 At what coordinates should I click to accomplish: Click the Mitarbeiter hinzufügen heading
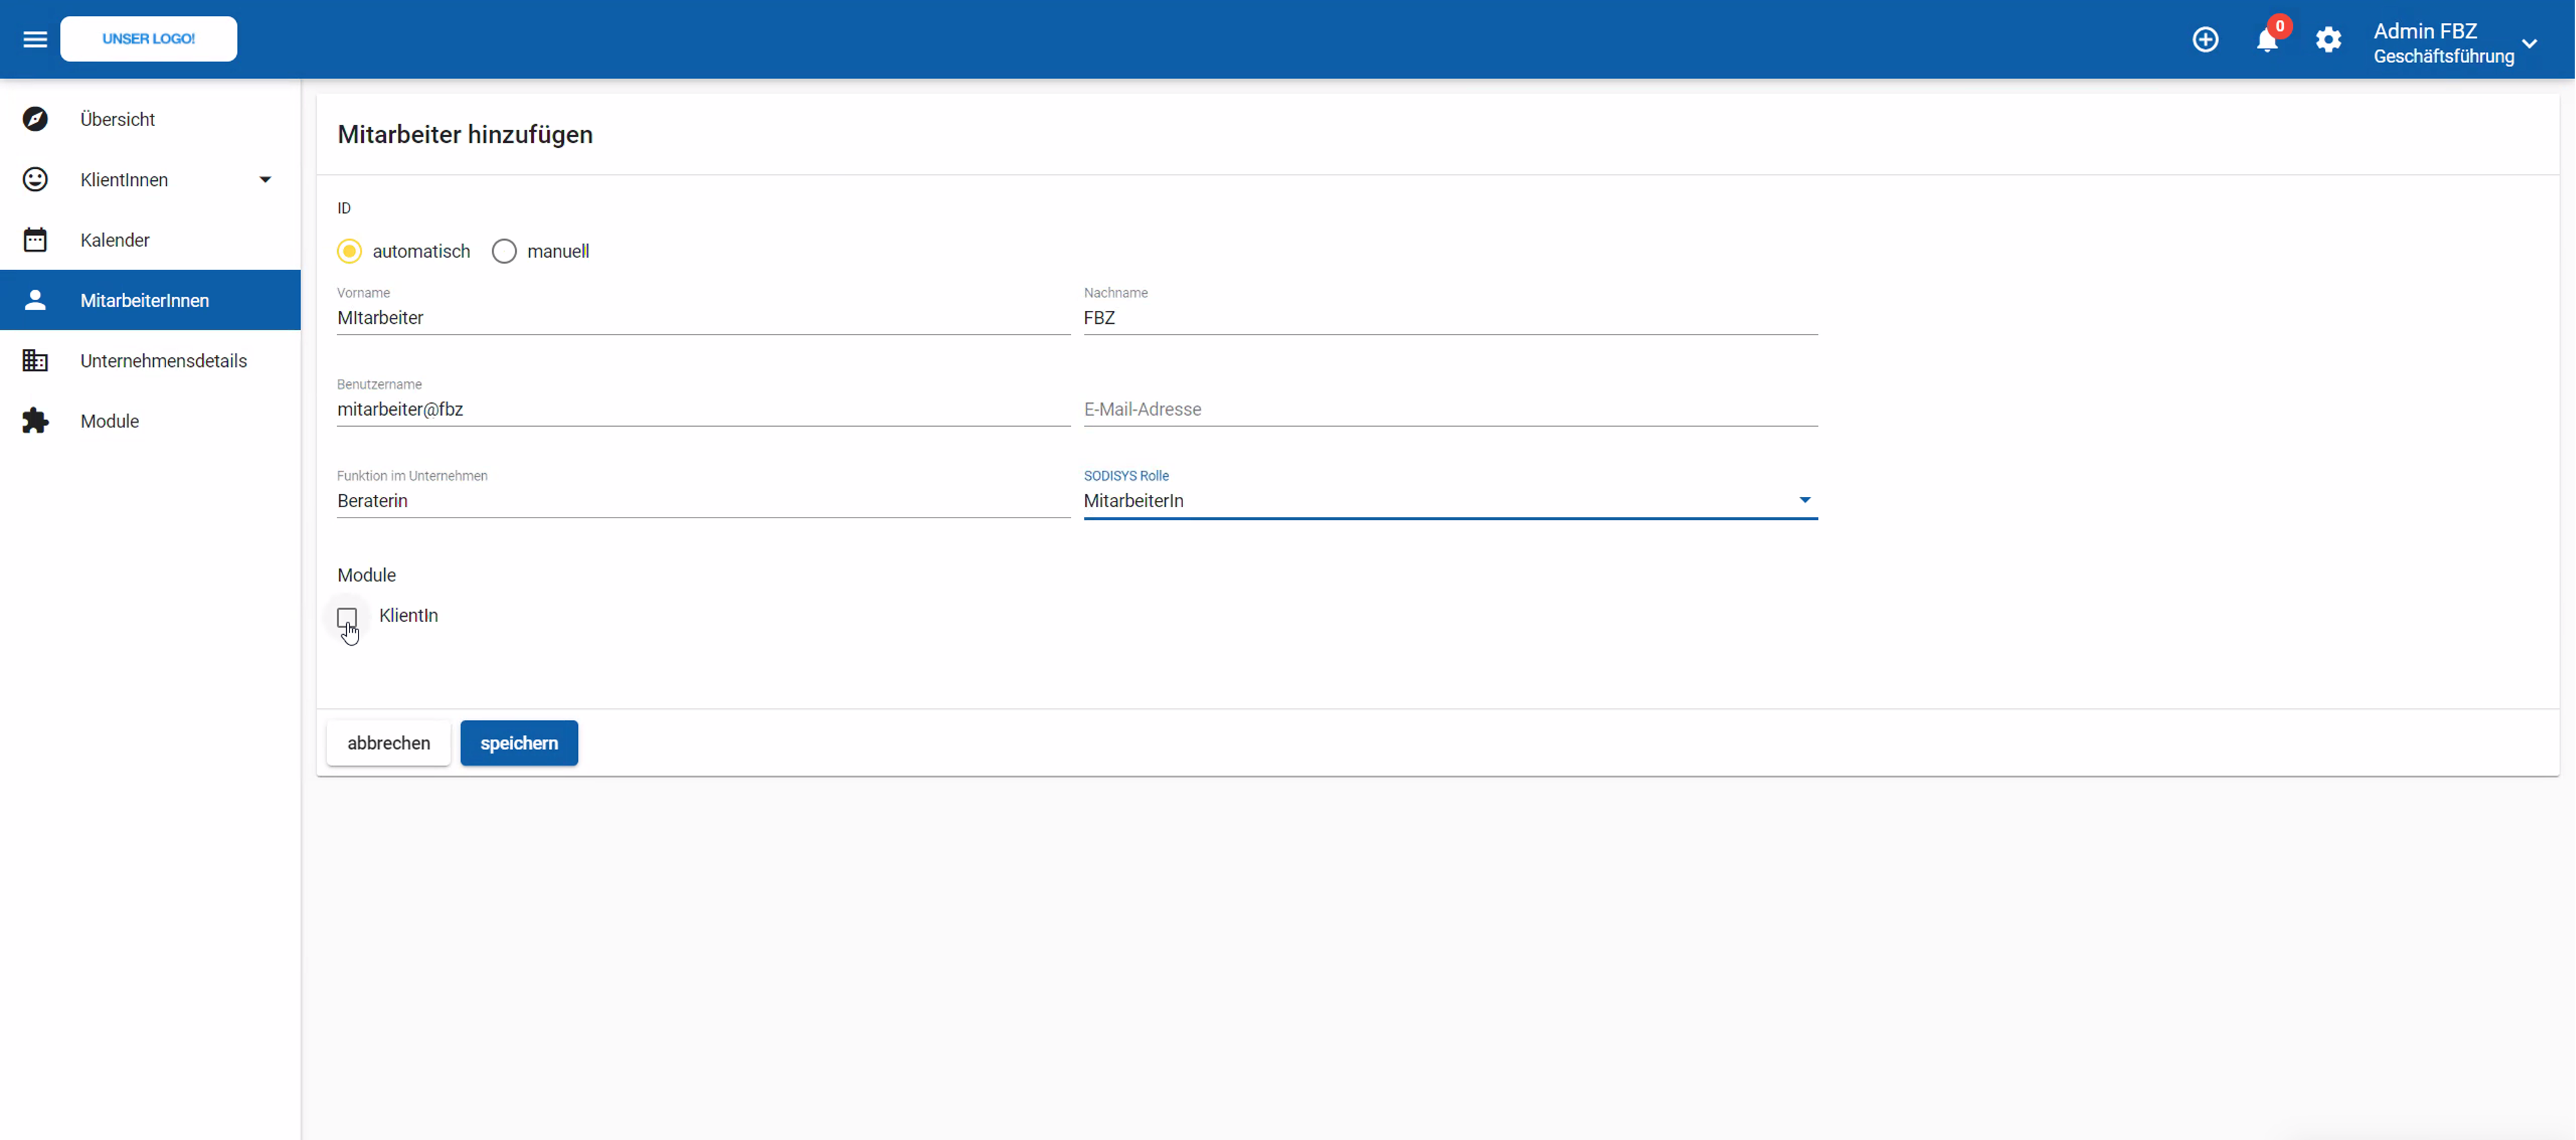[x=465, y=135]
